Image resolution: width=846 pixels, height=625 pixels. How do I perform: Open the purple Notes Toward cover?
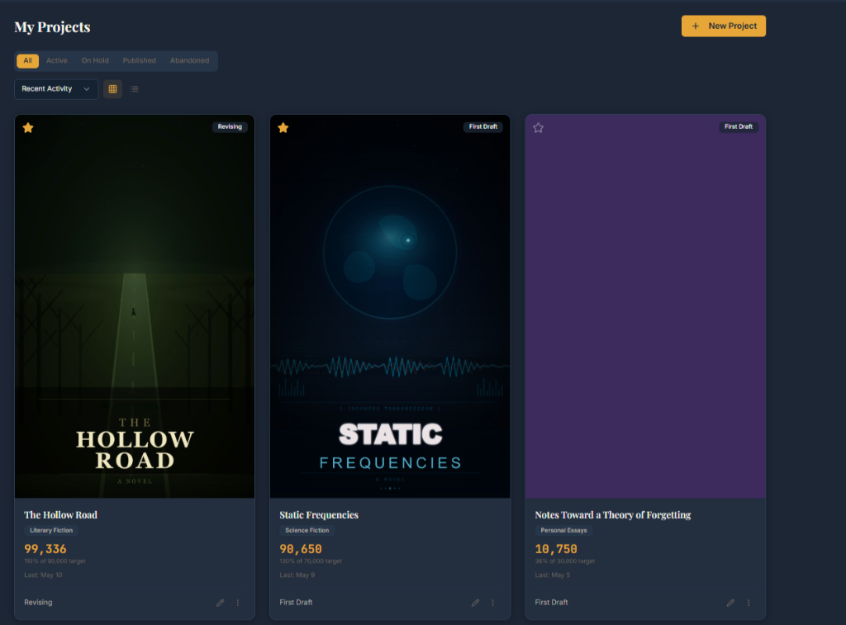645,306
